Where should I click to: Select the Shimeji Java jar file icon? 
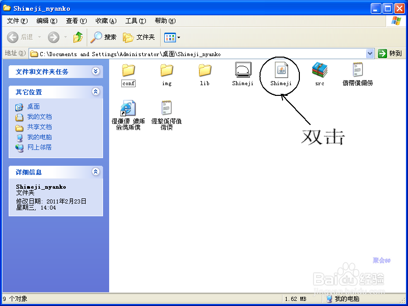[281, 70]
